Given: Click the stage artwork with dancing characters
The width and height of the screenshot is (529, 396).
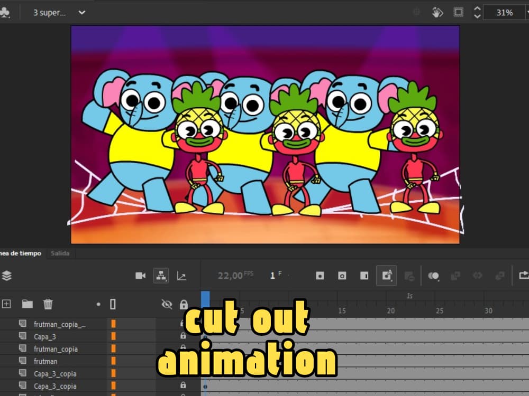Looking at the screenshot, I should pyautogui.click(x=265, y=135).
